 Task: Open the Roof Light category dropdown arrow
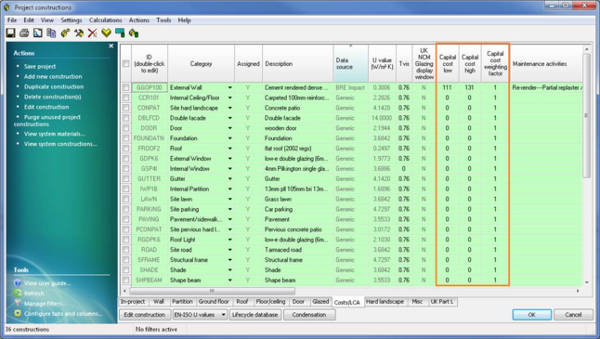(x=230, y=240)
